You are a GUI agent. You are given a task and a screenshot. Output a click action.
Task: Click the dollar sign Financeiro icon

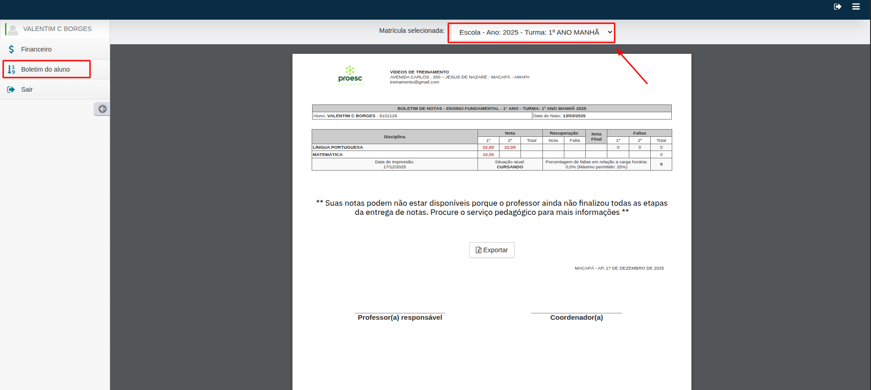click(x=11, y=49)
